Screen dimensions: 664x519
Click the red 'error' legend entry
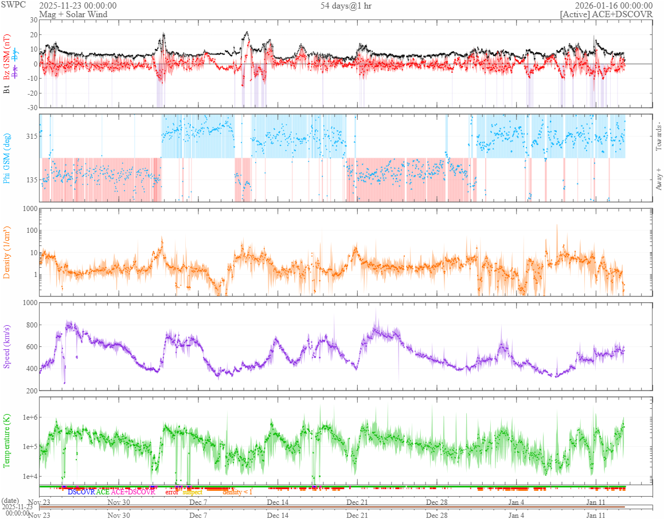point(171,492)
